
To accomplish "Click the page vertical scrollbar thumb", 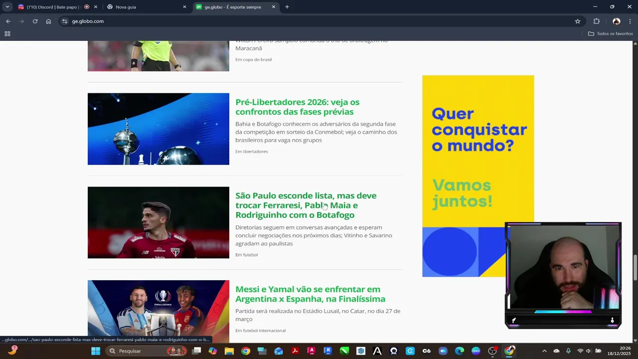I will (635, 267).
